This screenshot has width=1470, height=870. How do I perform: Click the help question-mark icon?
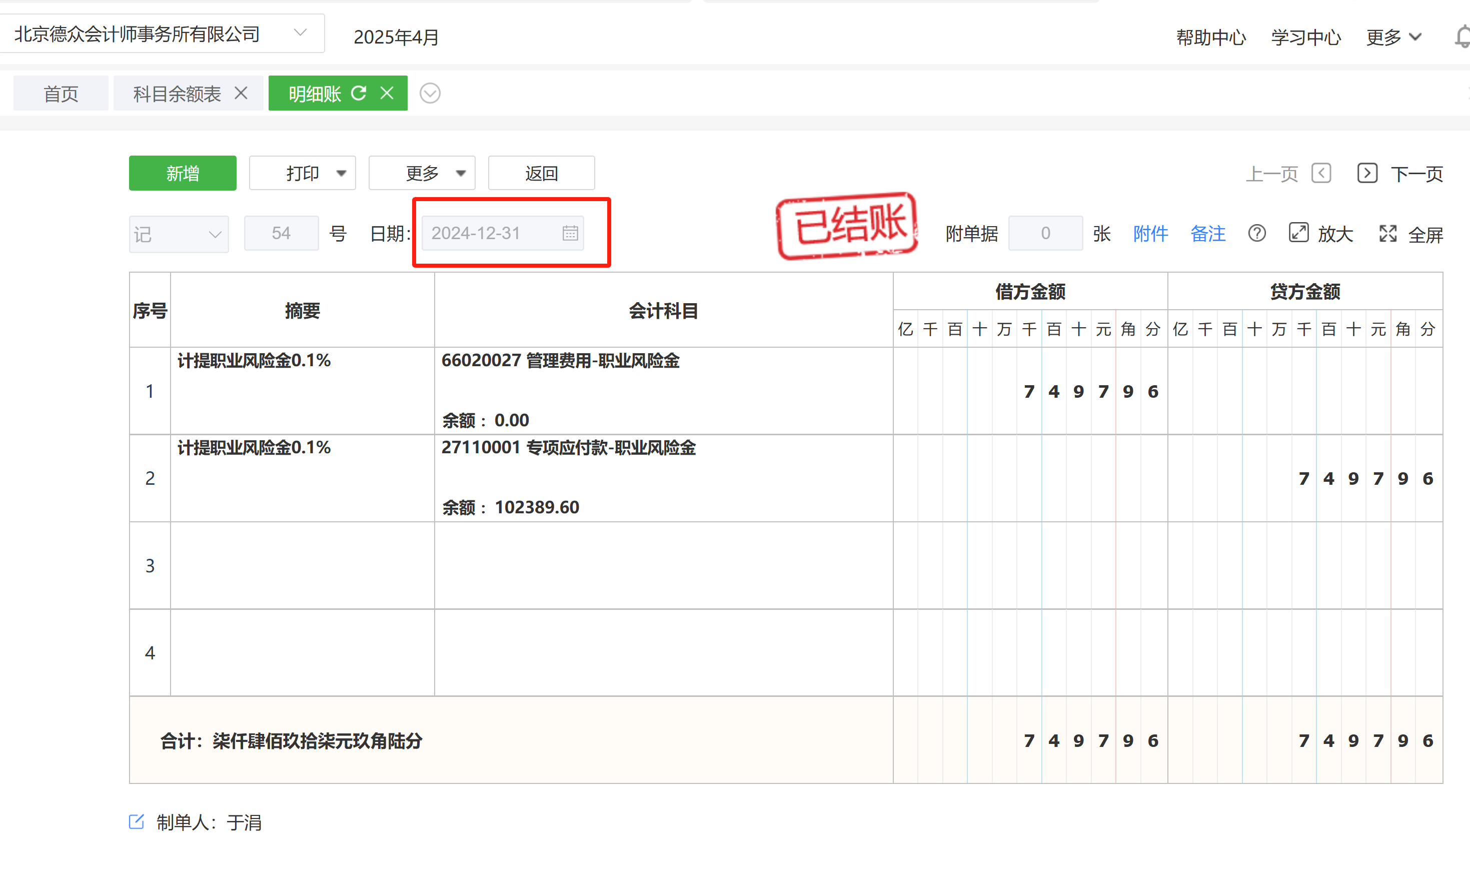(1256, 233)
